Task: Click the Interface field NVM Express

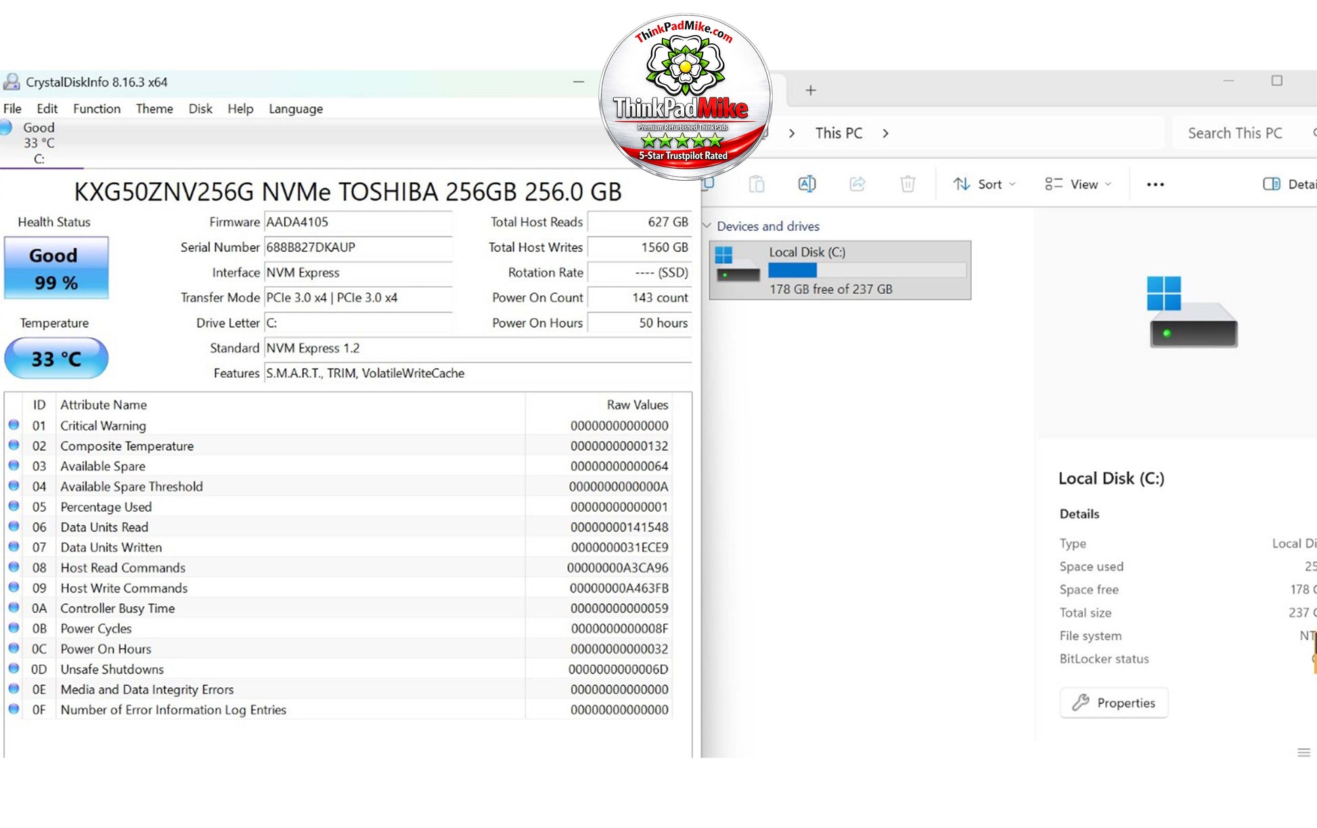Action: point(358,272)
